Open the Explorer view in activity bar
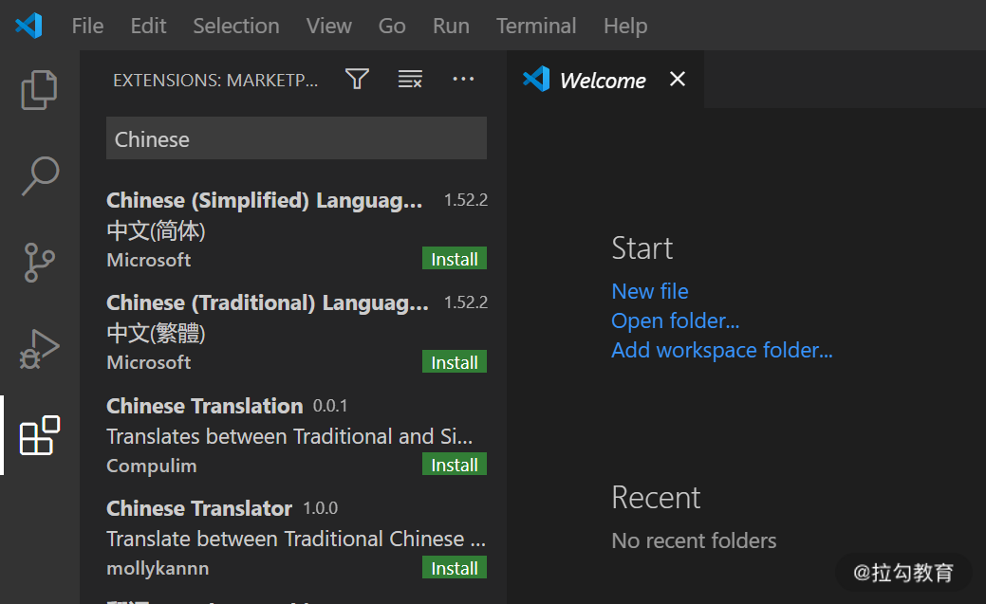The width and height of the screenshot is (986, 604). 39,90
